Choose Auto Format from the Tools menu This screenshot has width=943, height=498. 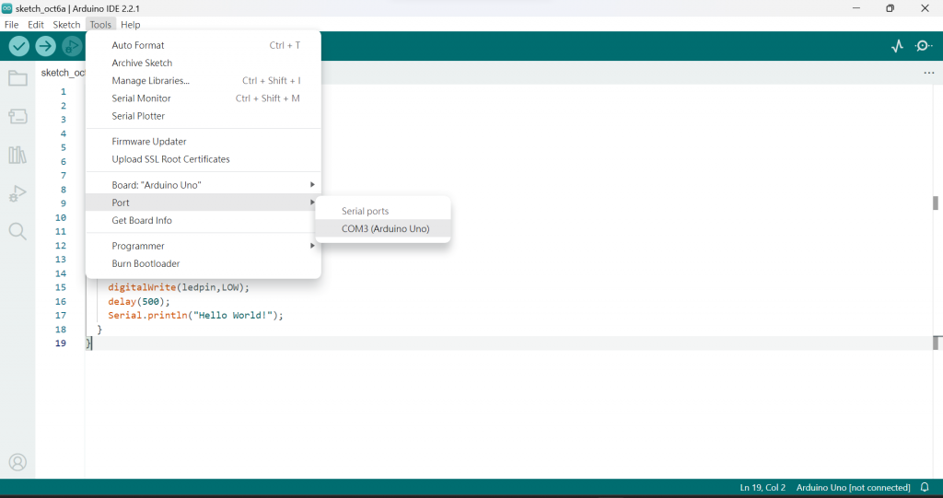click(x=204, y=45)
